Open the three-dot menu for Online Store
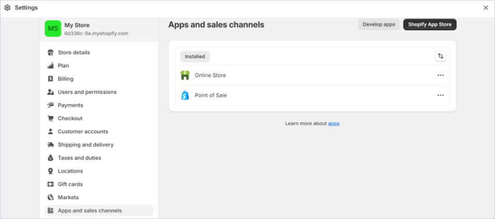Viewport: 495px width, 219px height. coord(440,75)
